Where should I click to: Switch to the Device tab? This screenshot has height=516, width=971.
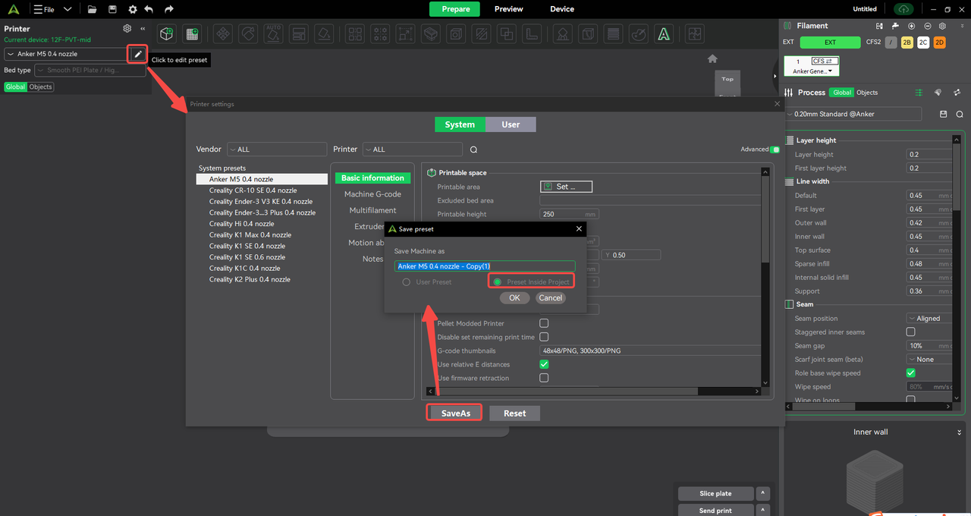click(x=562, y=9)
